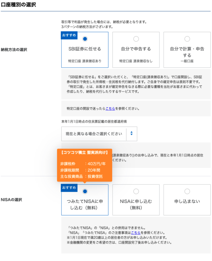This screenshot has width=212, height=261.
Task: Select the 申し込まない radio button
Action: click(187, 191)
